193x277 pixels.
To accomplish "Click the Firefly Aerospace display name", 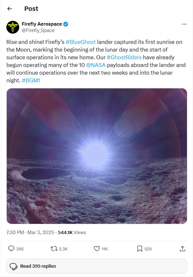I will tap(42, 24).
